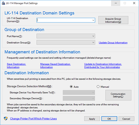139x125 pixels.
Task: Expand the Destination Group dropdown
Action: pyautogui.click(x=66, y=42)
